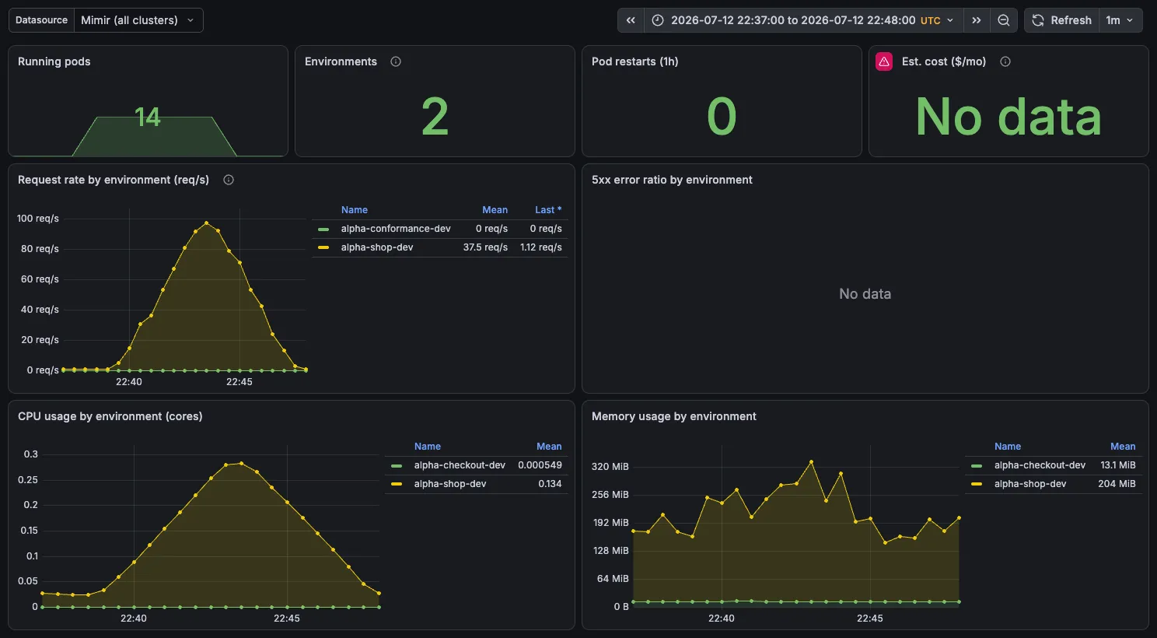Click the peak data point of CPU usage chart
This screenshot has width=1157, height=638.
click(241, 464)
